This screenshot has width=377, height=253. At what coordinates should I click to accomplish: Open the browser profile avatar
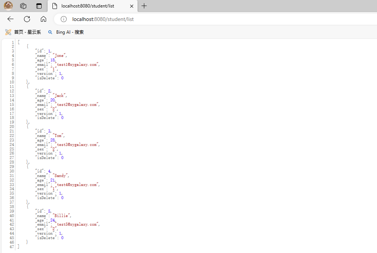point(8,6)
